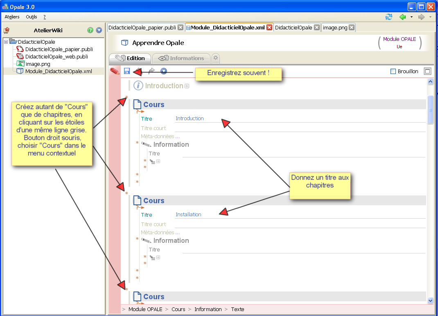Click the Titre field containing Installation

300,215
